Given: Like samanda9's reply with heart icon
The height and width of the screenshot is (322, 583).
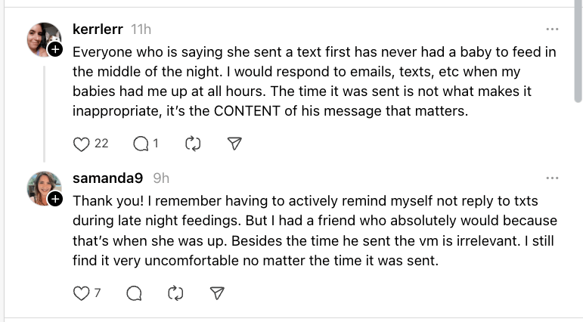Looking at the screenshot, I should 82,293.
